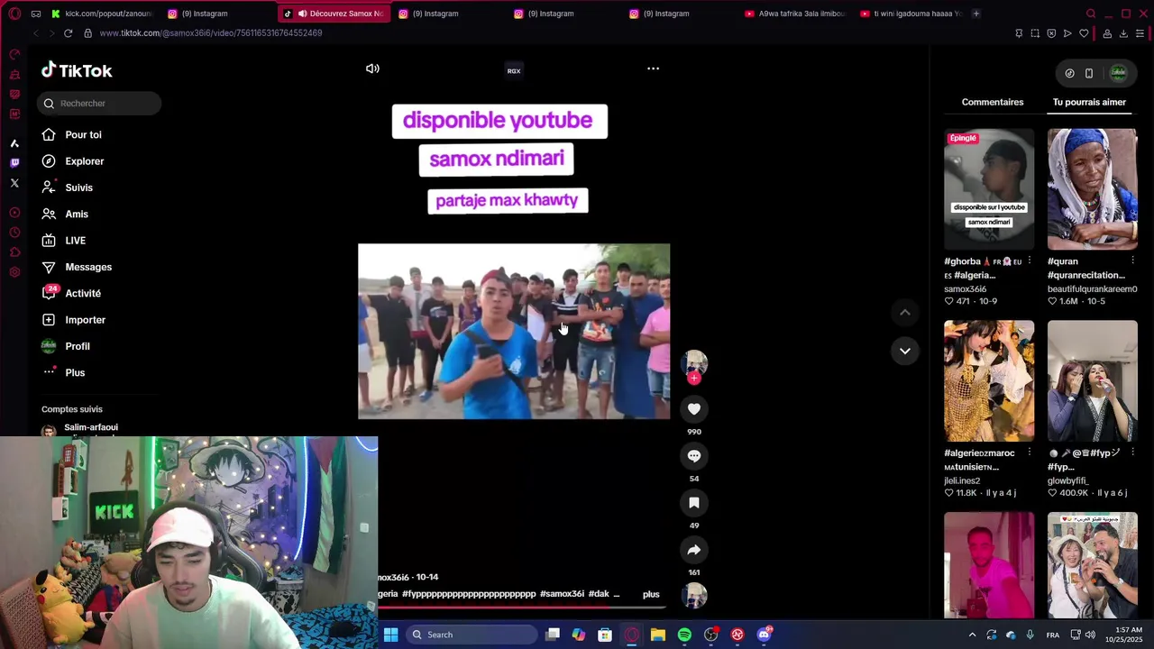Open the Windows Start menu
Image resolution: width=1154 pixels, height=649 pixels.
[x=390, y=635]
